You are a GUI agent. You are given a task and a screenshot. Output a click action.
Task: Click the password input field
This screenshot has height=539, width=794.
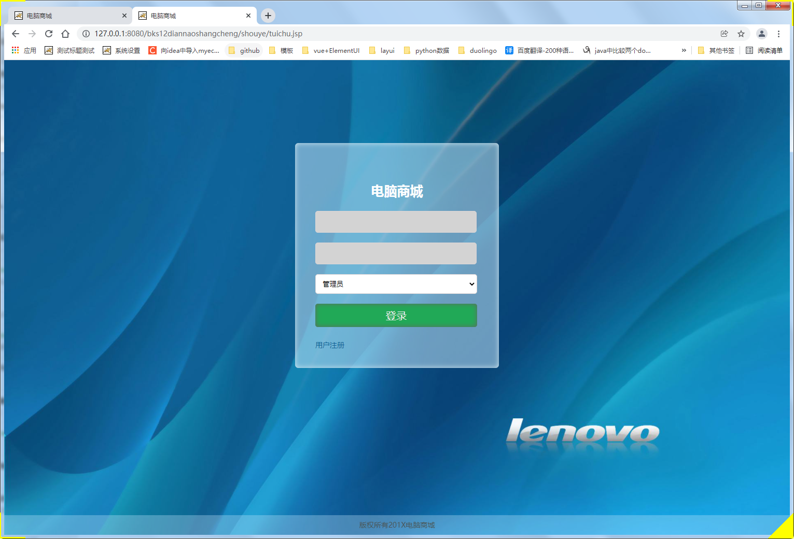pyautogui.click(x=396, y=253)
